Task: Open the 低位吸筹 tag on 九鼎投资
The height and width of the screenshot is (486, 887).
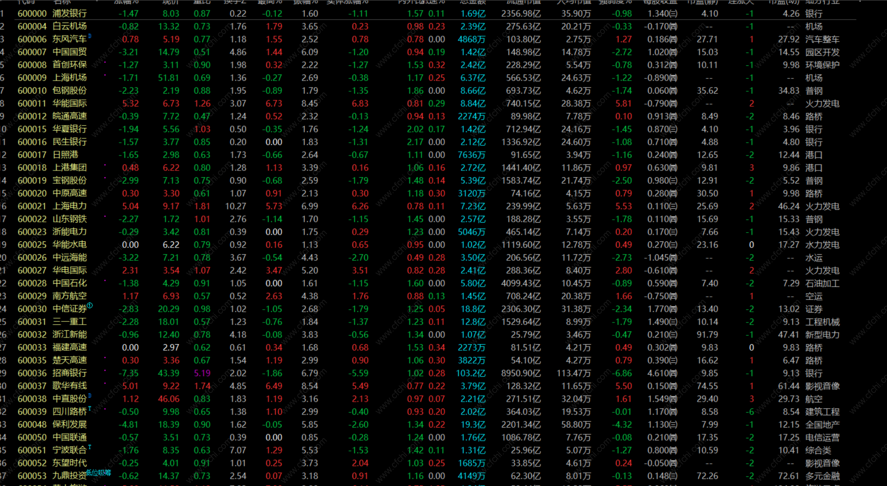Action: [x=98, y=472]
